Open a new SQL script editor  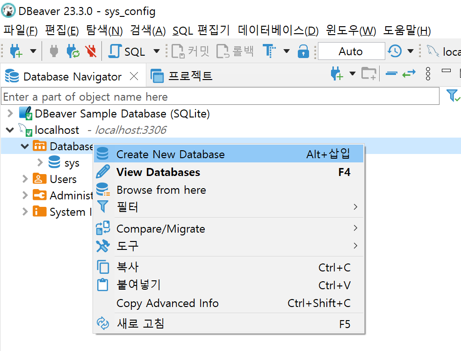click(127, 51)
